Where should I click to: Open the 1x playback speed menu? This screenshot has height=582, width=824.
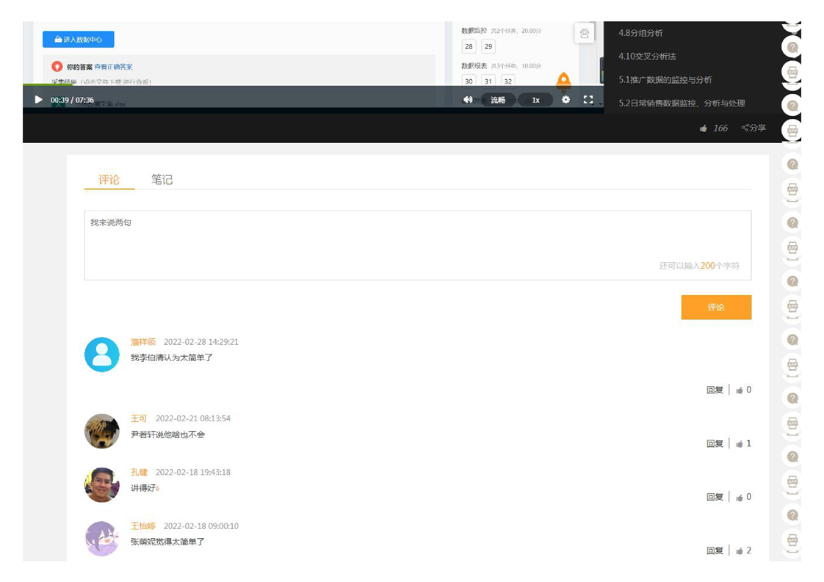535,100
